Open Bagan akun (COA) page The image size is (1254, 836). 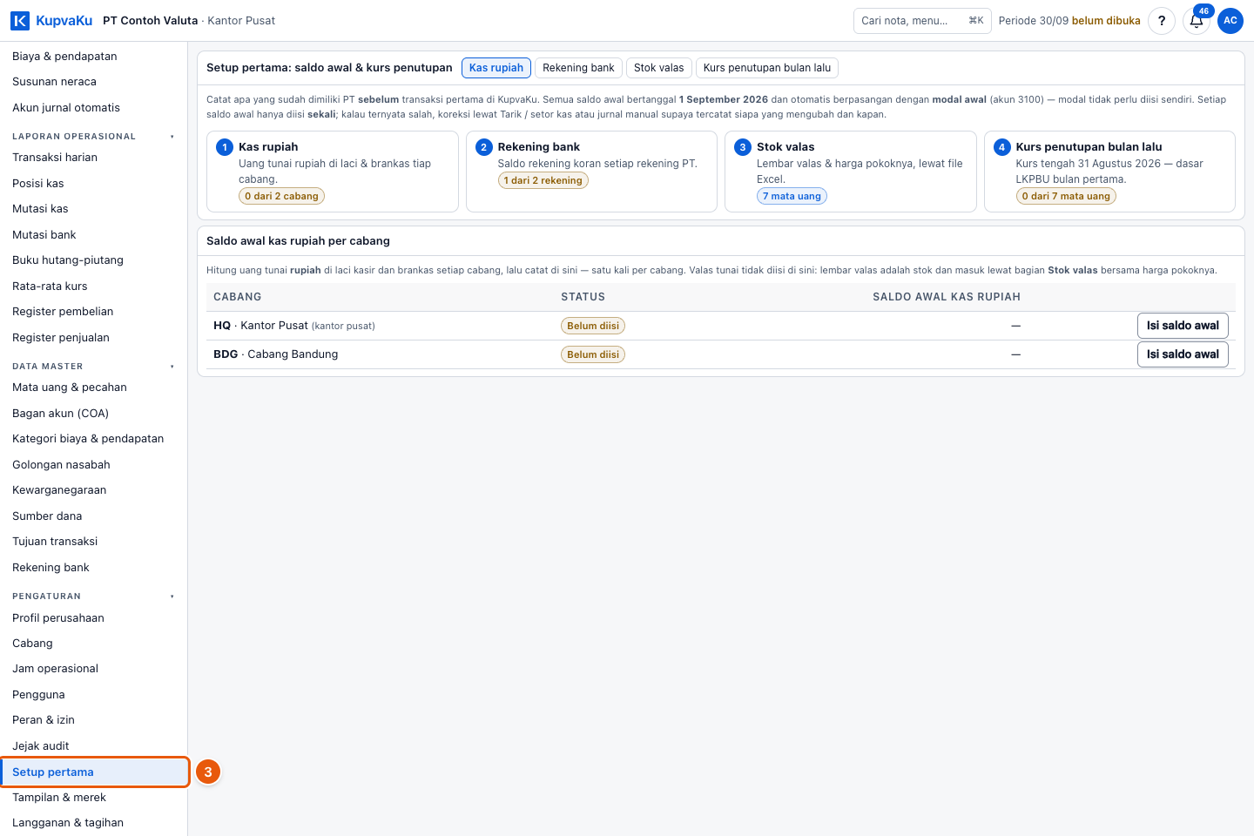click(x=93, y=413)
